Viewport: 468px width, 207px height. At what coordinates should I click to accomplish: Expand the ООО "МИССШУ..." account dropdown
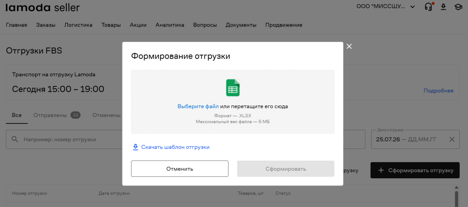[x=386, y=7]
